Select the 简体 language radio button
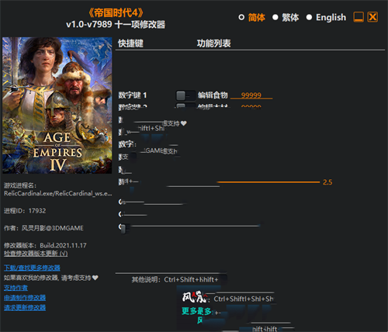Viewport: 388px width, 332px height. pyautogui.click(x=241, y=17)
